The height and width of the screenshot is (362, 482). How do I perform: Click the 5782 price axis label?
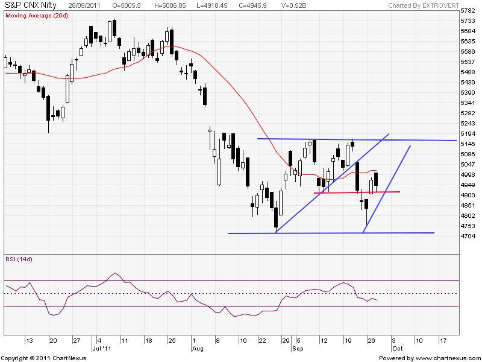[x=468, y=11]
